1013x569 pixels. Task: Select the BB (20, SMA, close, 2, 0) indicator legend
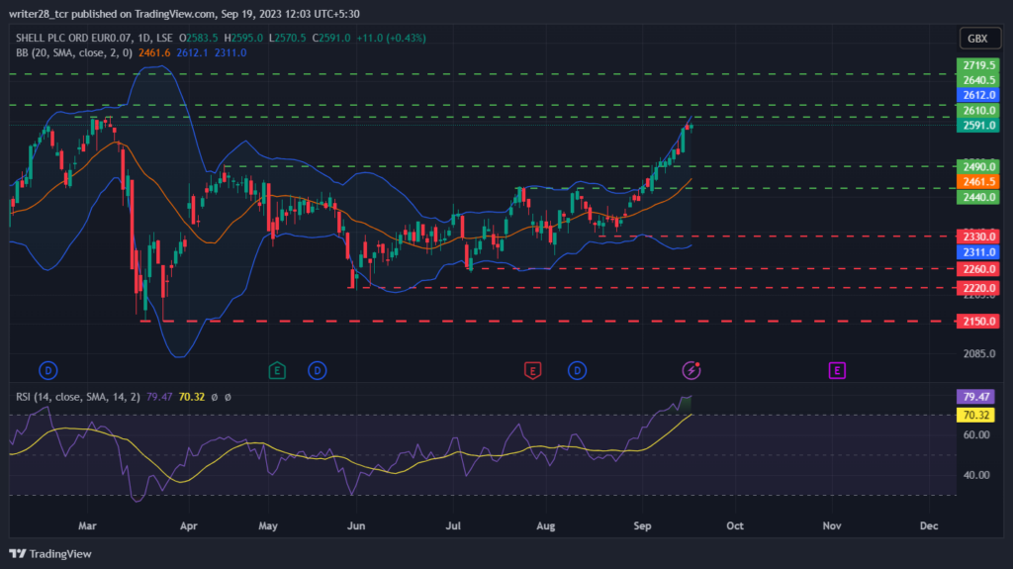[73, 53]
